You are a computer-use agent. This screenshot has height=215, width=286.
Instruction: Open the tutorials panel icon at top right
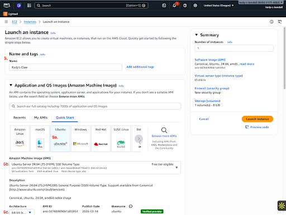[x=280, y=22]
